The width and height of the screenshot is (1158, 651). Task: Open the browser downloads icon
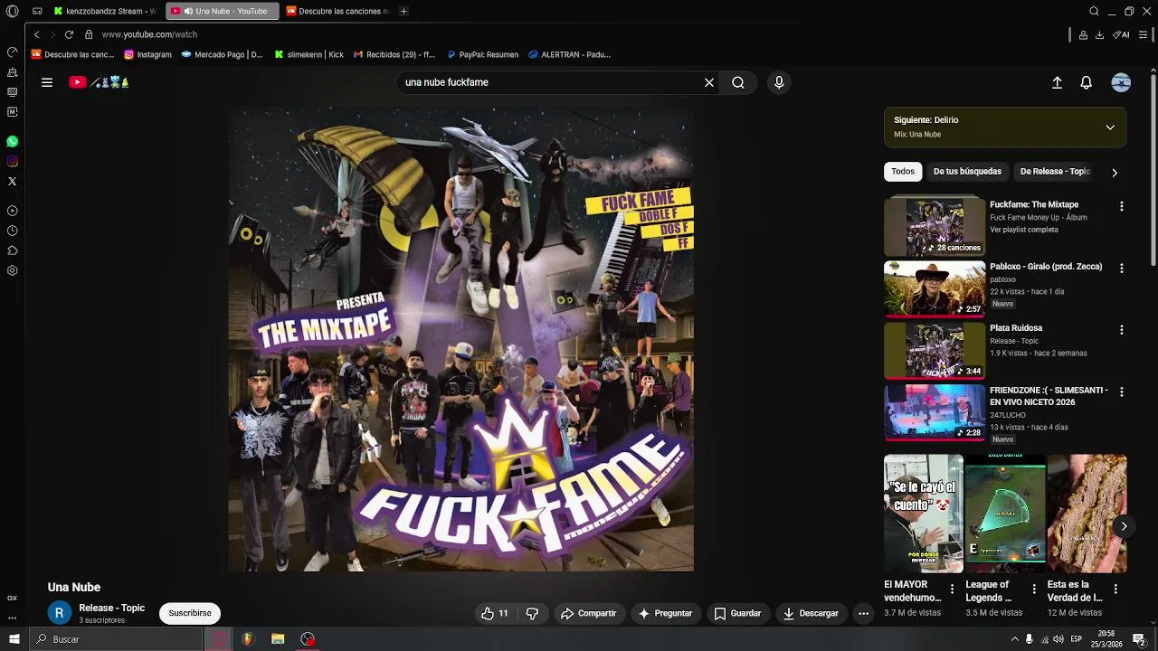tap(1099, 34)
